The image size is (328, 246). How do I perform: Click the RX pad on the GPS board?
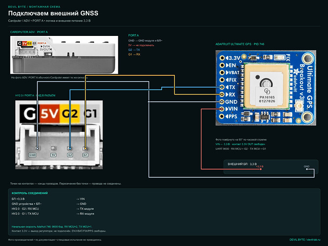click(222, 94)
